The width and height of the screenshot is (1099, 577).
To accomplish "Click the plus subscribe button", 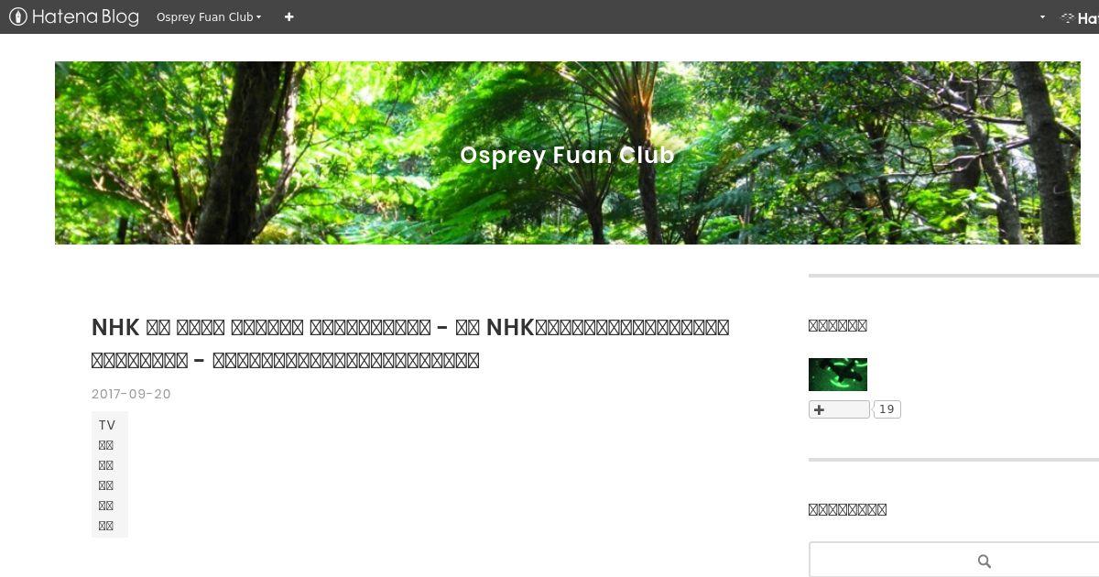I will point(839,409).
